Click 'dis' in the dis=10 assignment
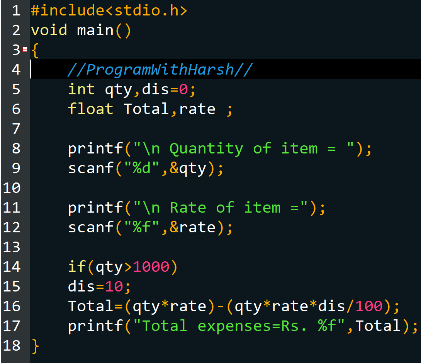 [81, 286]
